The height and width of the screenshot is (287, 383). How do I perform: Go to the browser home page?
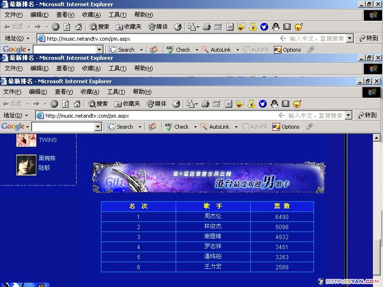click(x=77, y=104)
